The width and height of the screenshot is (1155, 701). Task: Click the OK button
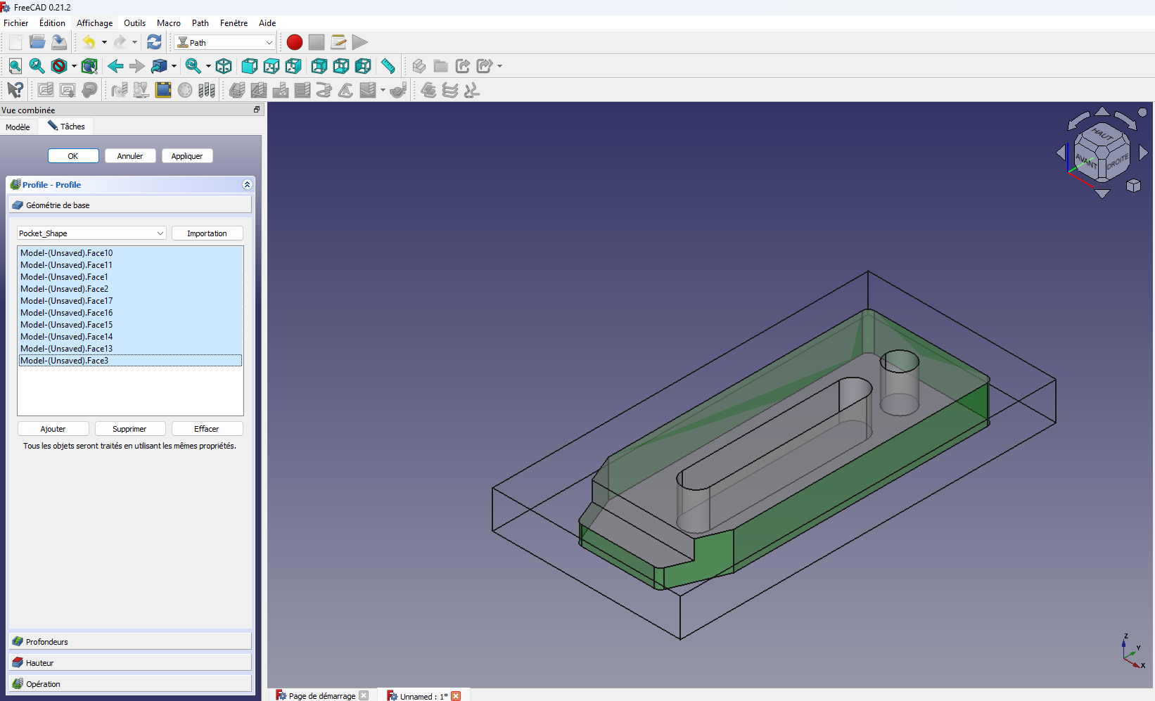(73, 156)
